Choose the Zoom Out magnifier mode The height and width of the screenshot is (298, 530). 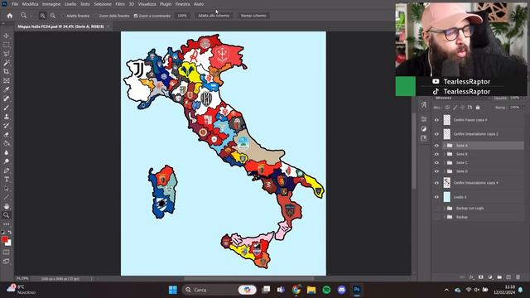coord(53,16)
